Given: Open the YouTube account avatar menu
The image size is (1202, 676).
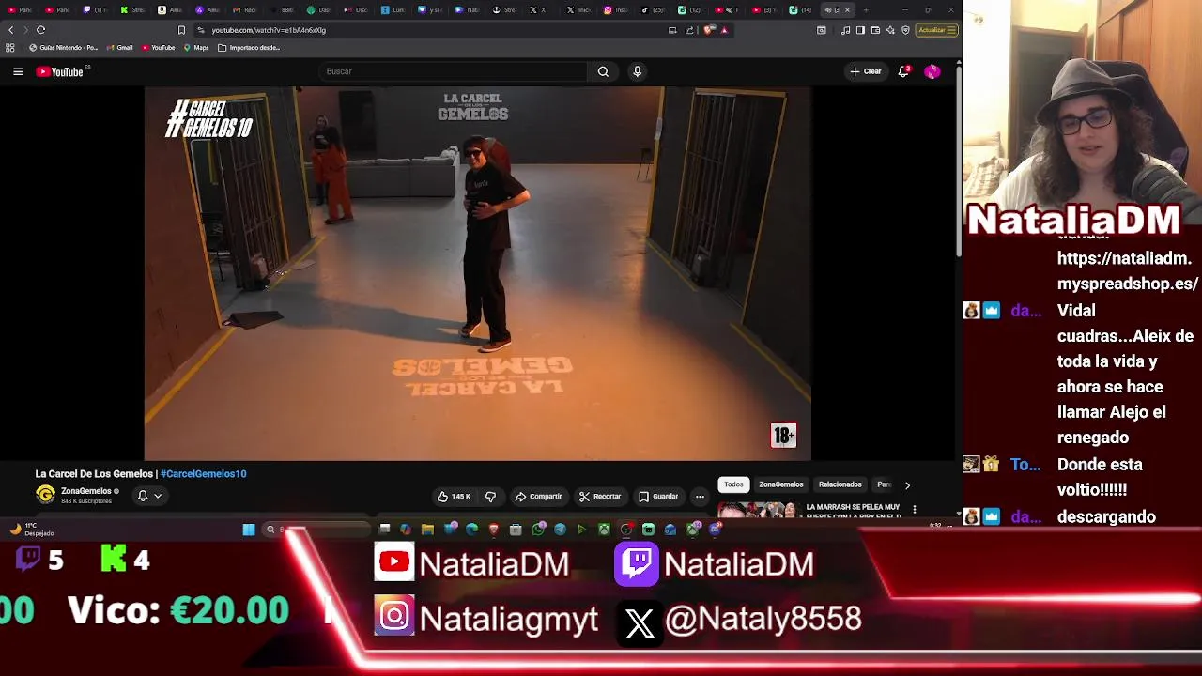Looking at the screenshot, I should pos(932,71).
